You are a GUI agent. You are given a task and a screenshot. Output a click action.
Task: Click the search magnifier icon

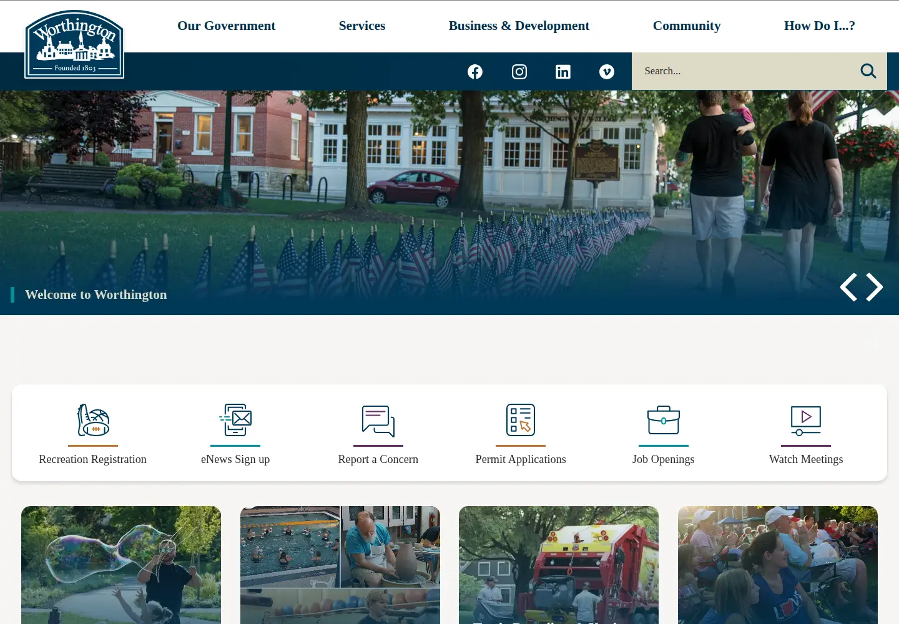tap(868, 71)
